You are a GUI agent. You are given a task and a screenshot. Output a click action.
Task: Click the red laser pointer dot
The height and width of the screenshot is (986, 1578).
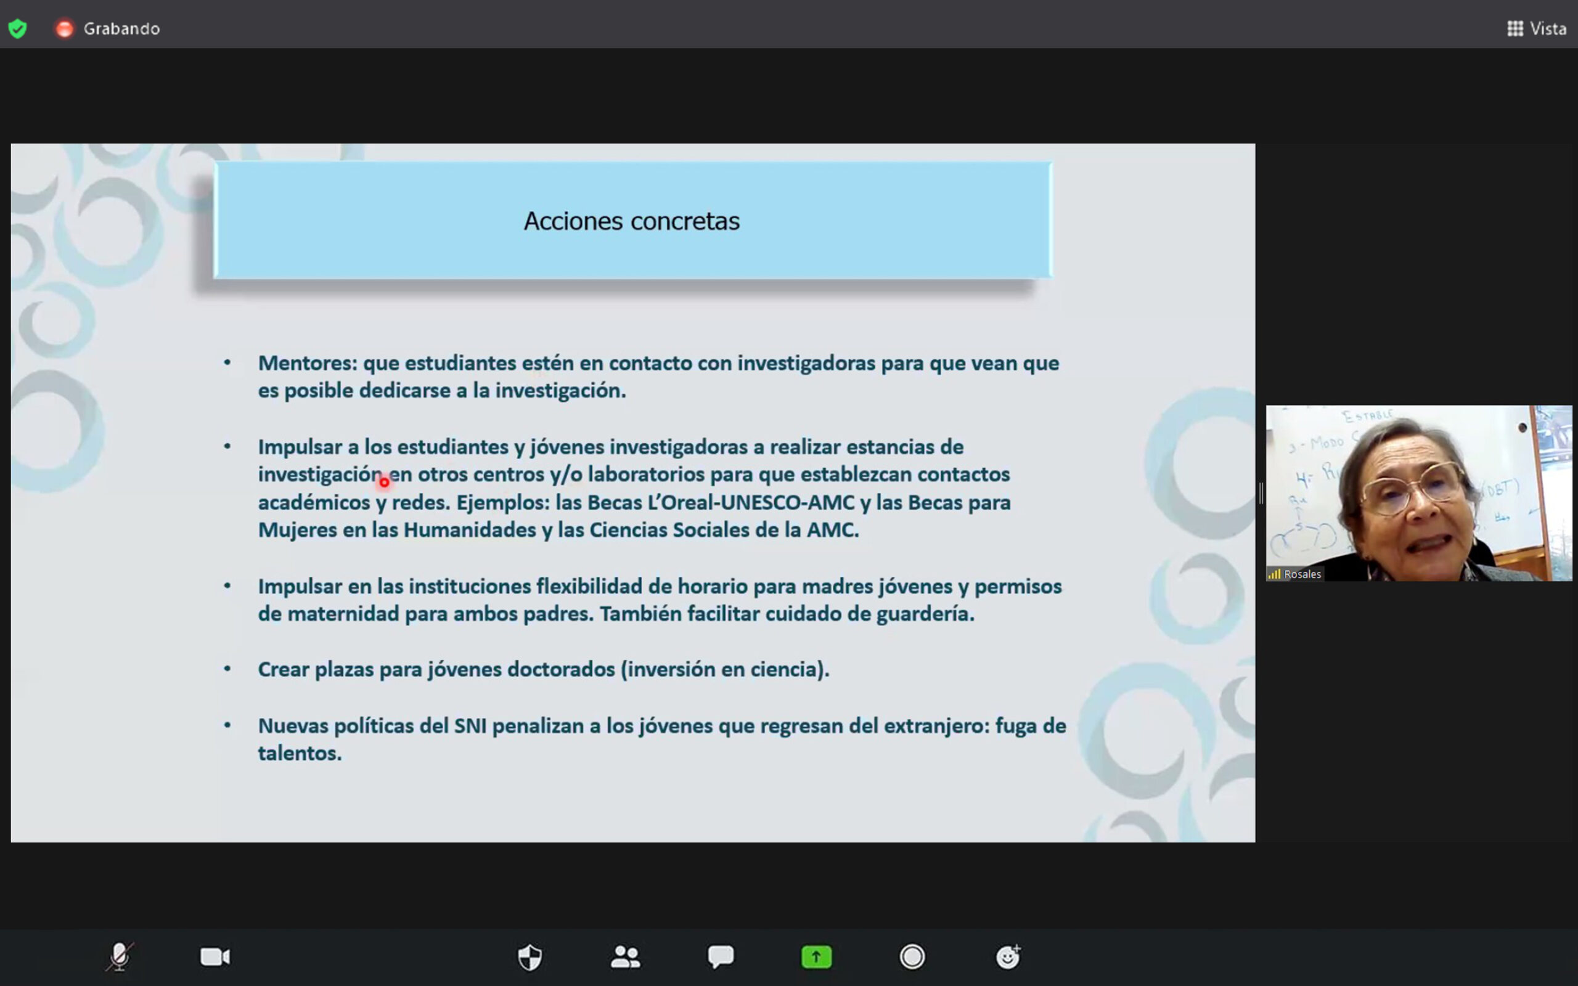[x=384, y=483]
